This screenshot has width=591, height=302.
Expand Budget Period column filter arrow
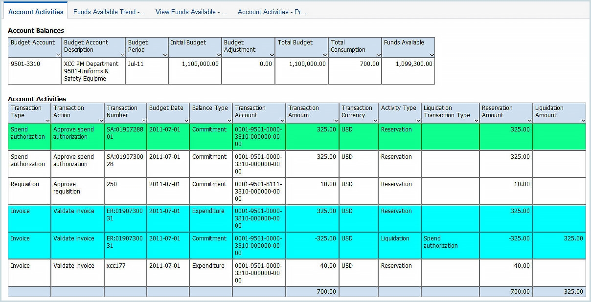point(165,55)
